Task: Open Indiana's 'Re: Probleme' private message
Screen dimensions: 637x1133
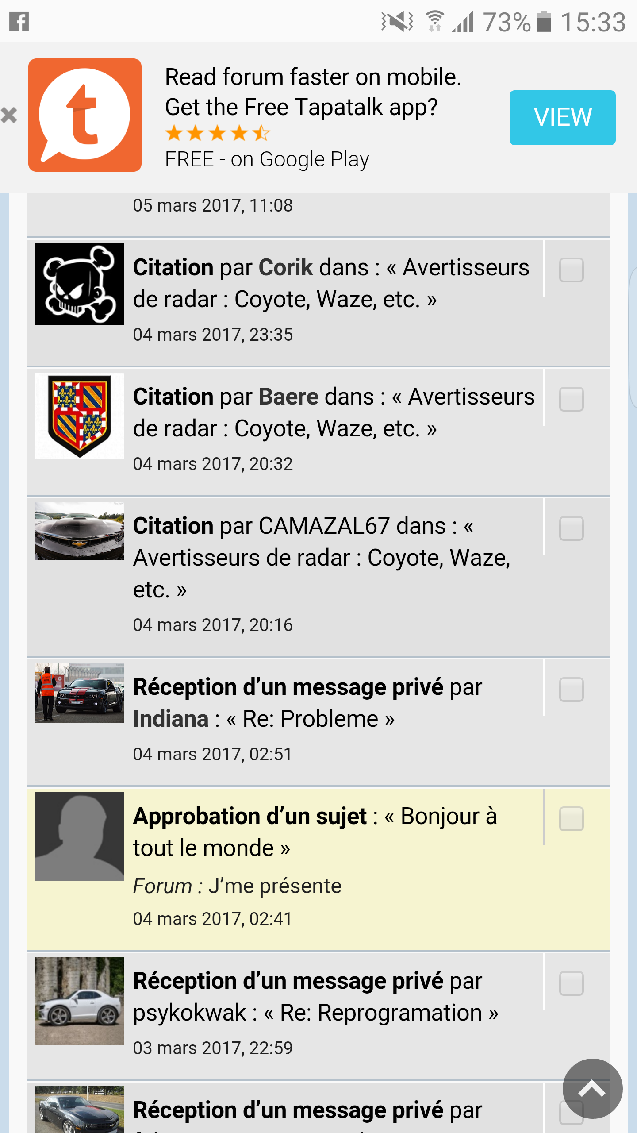Action: pyautogui.click(x=308, y=703)
